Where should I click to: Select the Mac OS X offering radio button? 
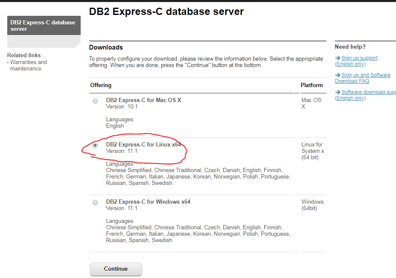click(95, 101)
